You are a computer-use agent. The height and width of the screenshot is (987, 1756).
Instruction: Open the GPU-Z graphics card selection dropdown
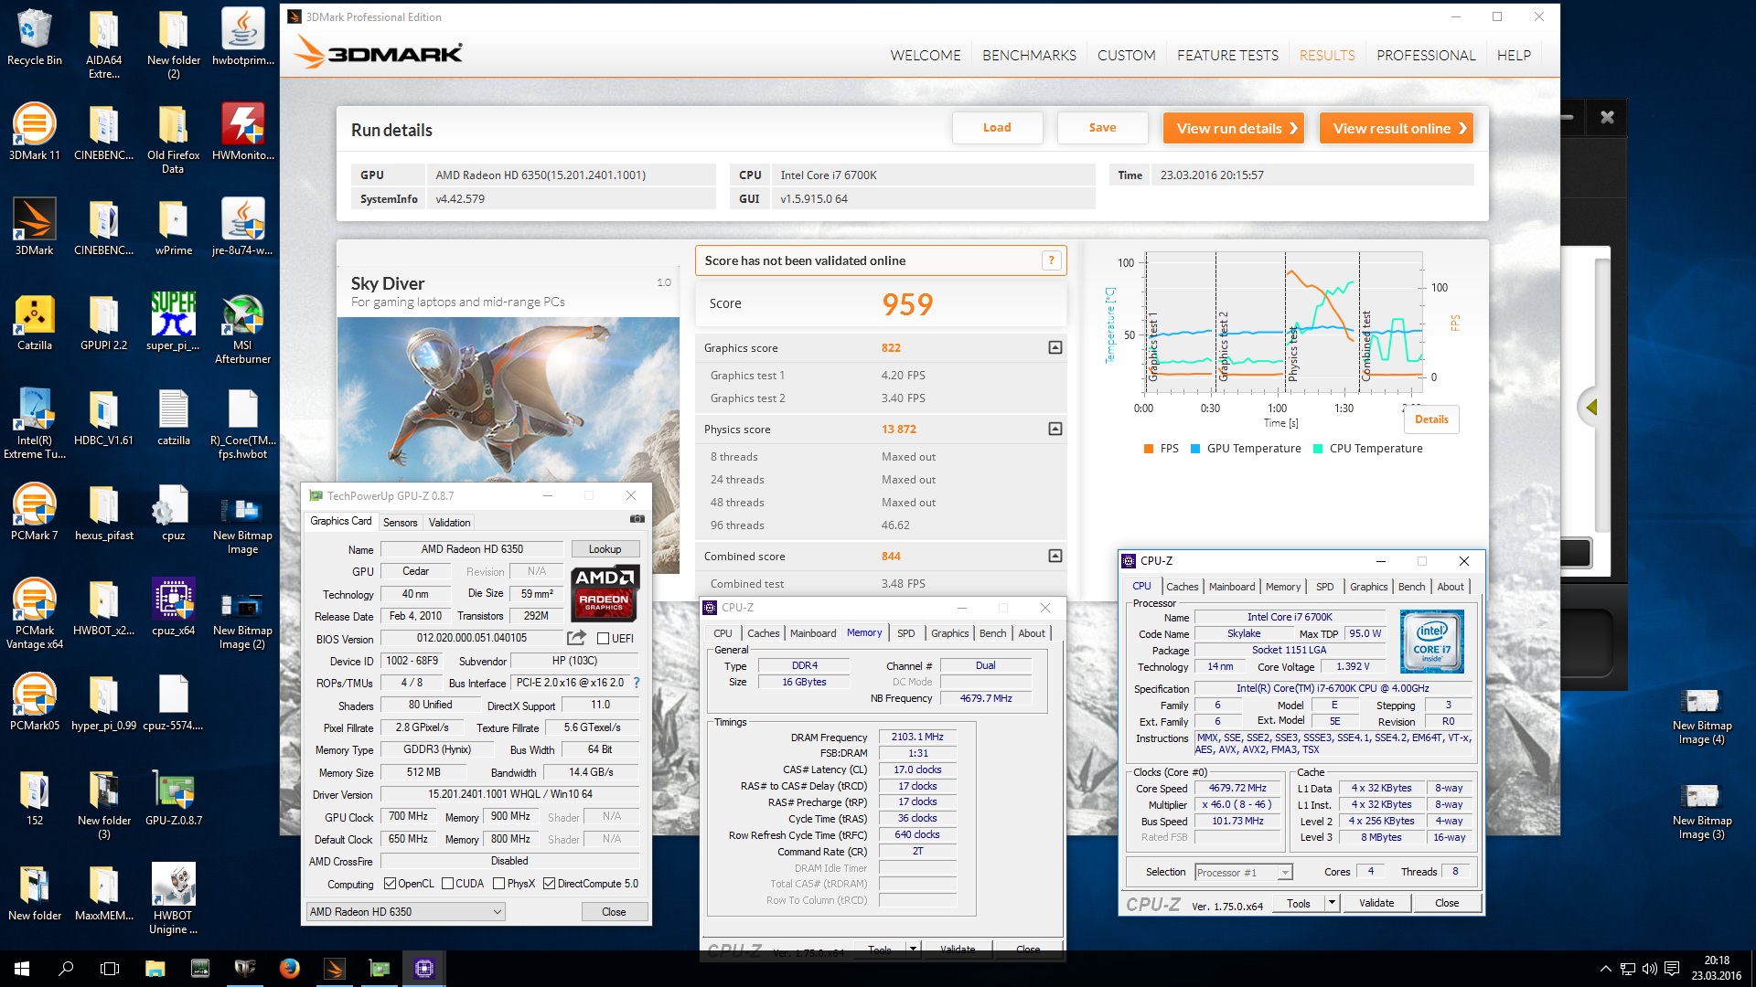coord(405,912)
